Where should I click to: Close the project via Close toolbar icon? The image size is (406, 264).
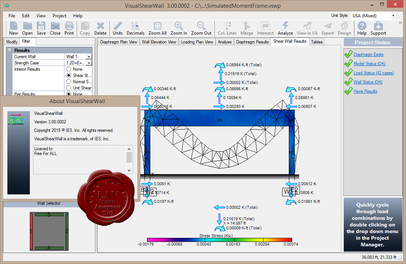point(55,28)
